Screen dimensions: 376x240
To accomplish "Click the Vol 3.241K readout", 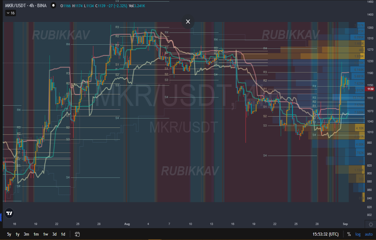I will pyautogui.click(x=137, y=6).
